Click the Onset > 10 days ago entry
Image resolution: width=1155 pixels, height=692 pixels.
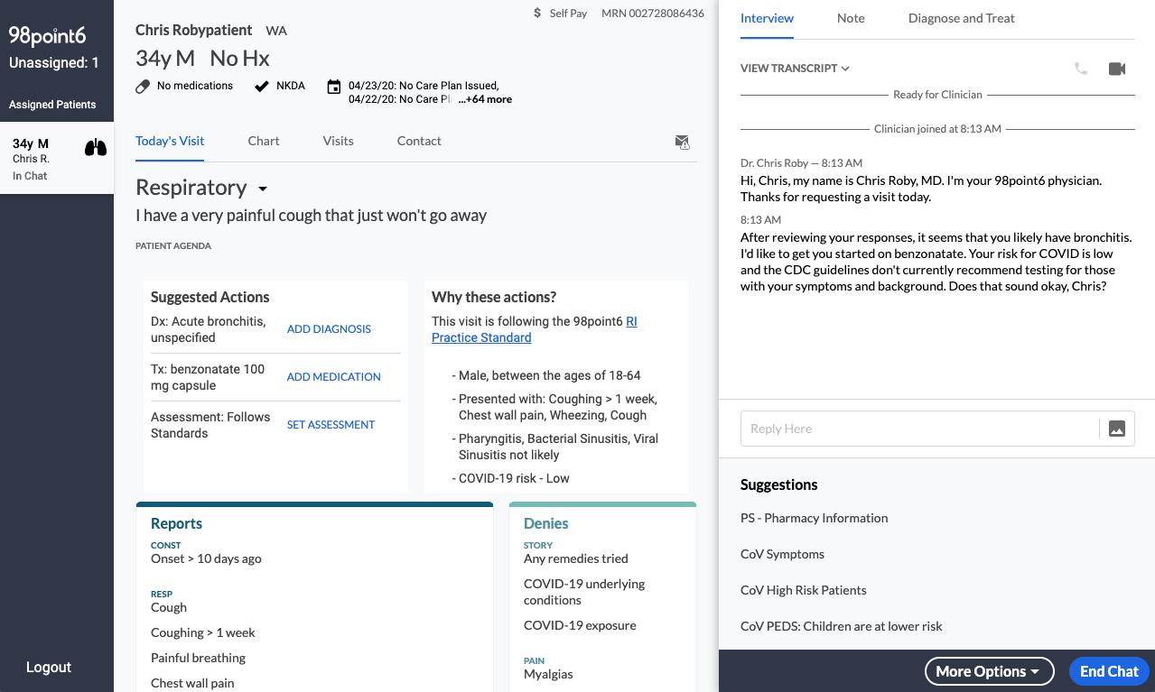[206, 558]
